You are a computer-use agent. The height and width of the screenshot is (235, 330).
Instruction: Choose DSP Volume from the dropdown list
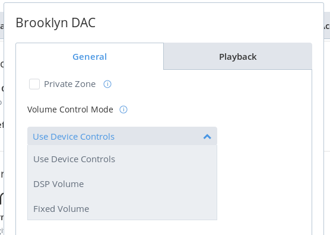pyautogui.click(x=122, y=184)
